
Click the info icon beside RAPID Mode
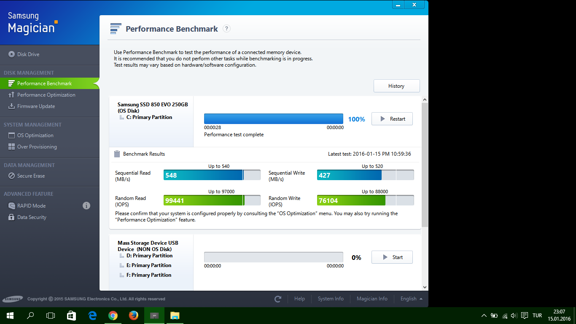point(86,206)
